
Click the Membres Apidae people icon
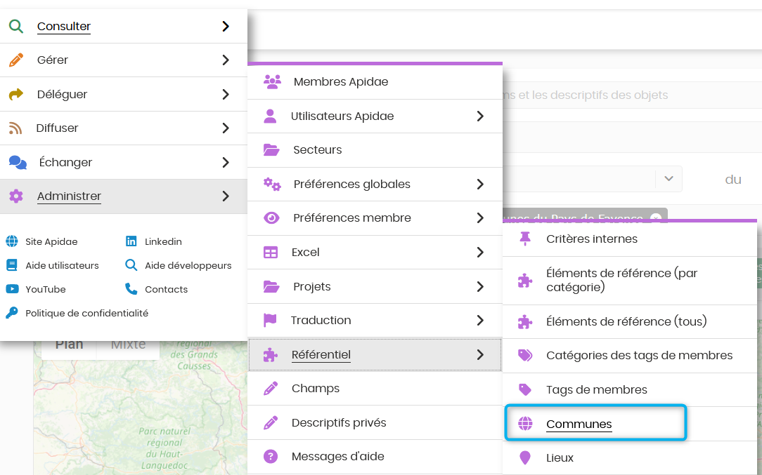click(x=272, y=81)
